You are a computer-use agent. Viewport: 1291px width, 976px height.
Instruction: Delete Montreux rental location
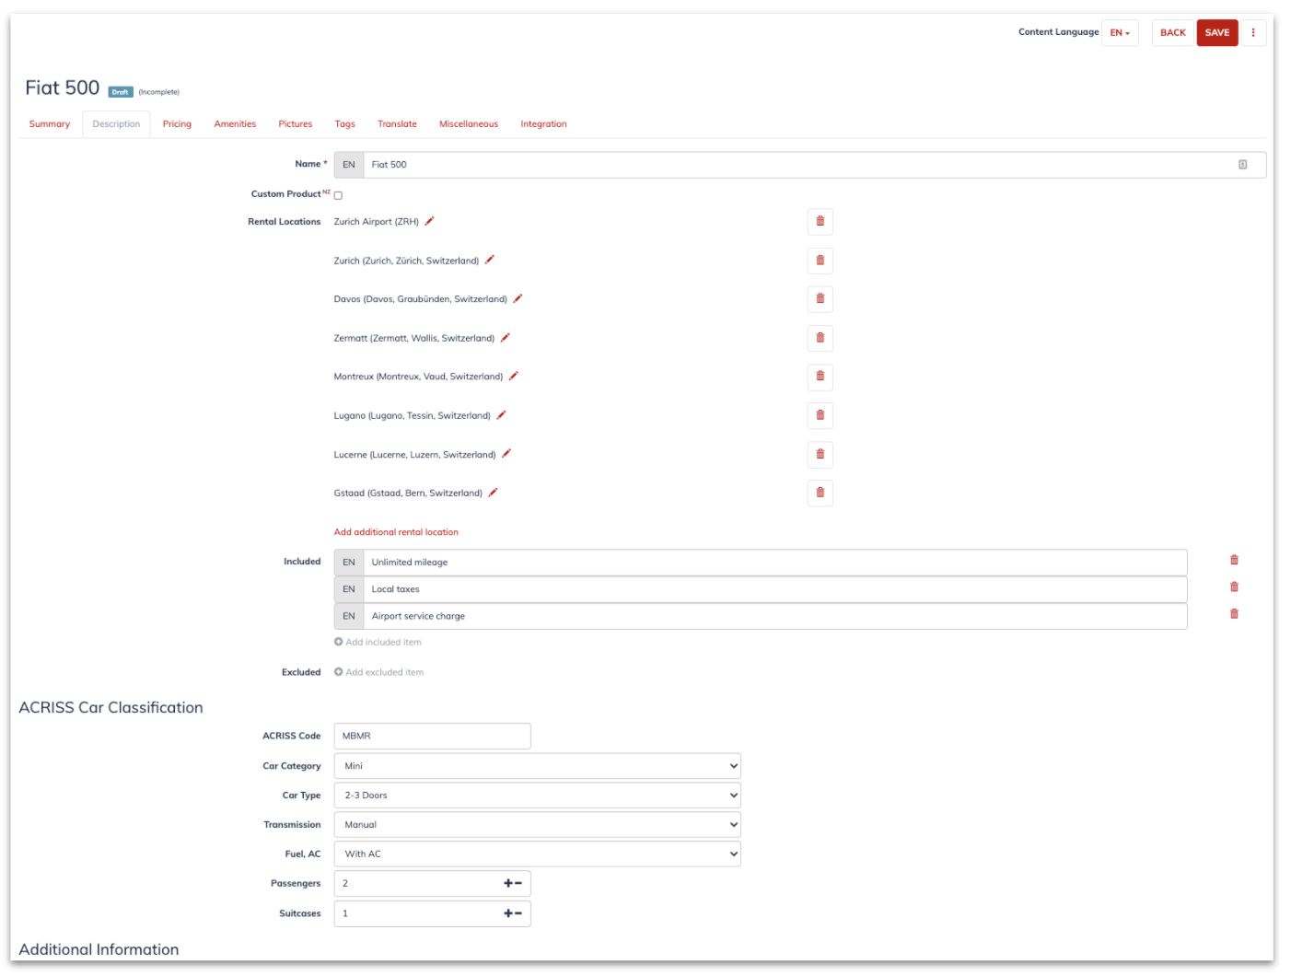click(x=820, y=377)
